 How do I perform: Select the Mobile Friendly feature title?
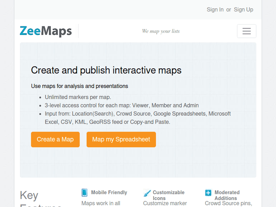point(109,192)
